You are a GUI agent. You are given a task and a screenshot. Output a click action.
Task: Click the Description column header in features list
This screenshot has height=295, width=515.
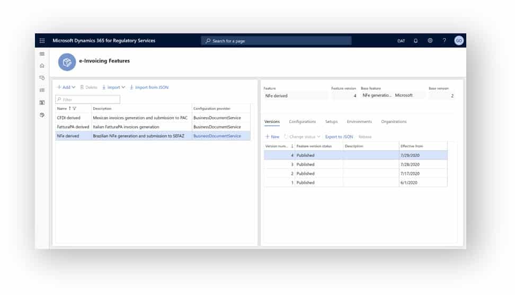pyautogui.click(x=102, y=108)
